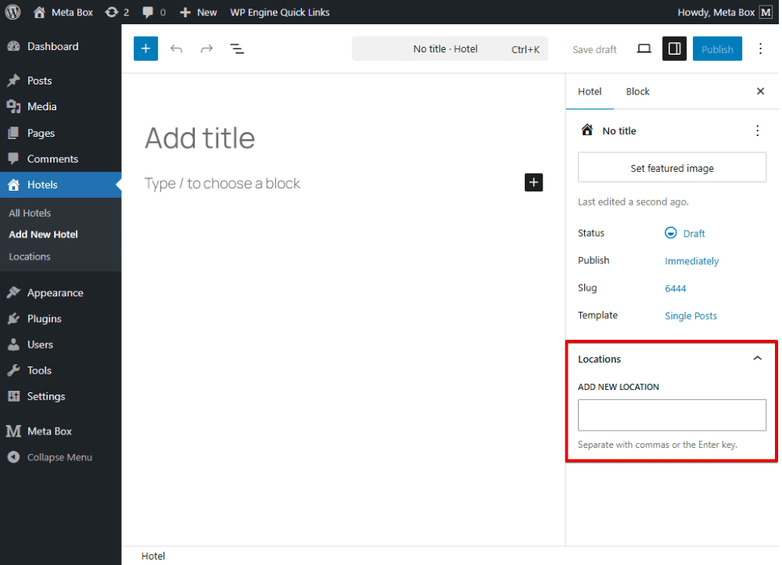This screenshot has width=782, height=565.
Task: Click the Undo arrow icon
Action: tap(177, 48)
